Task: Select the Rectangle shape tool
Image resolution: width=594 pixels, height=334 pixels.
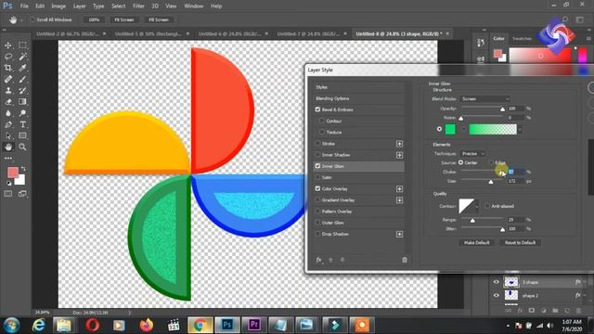Action: [x=22, y=135]
